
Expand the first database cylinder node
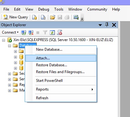point(15,57)
